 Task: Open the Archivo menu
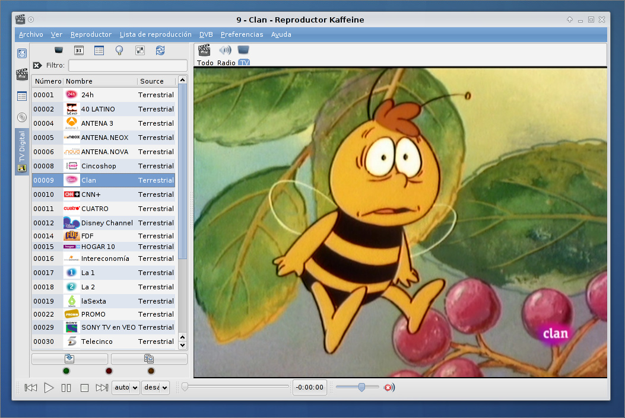[31, 34]
